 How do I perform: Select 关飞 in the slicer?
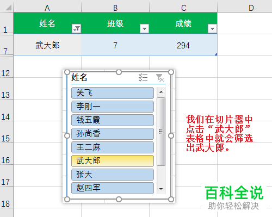point(113,93)
